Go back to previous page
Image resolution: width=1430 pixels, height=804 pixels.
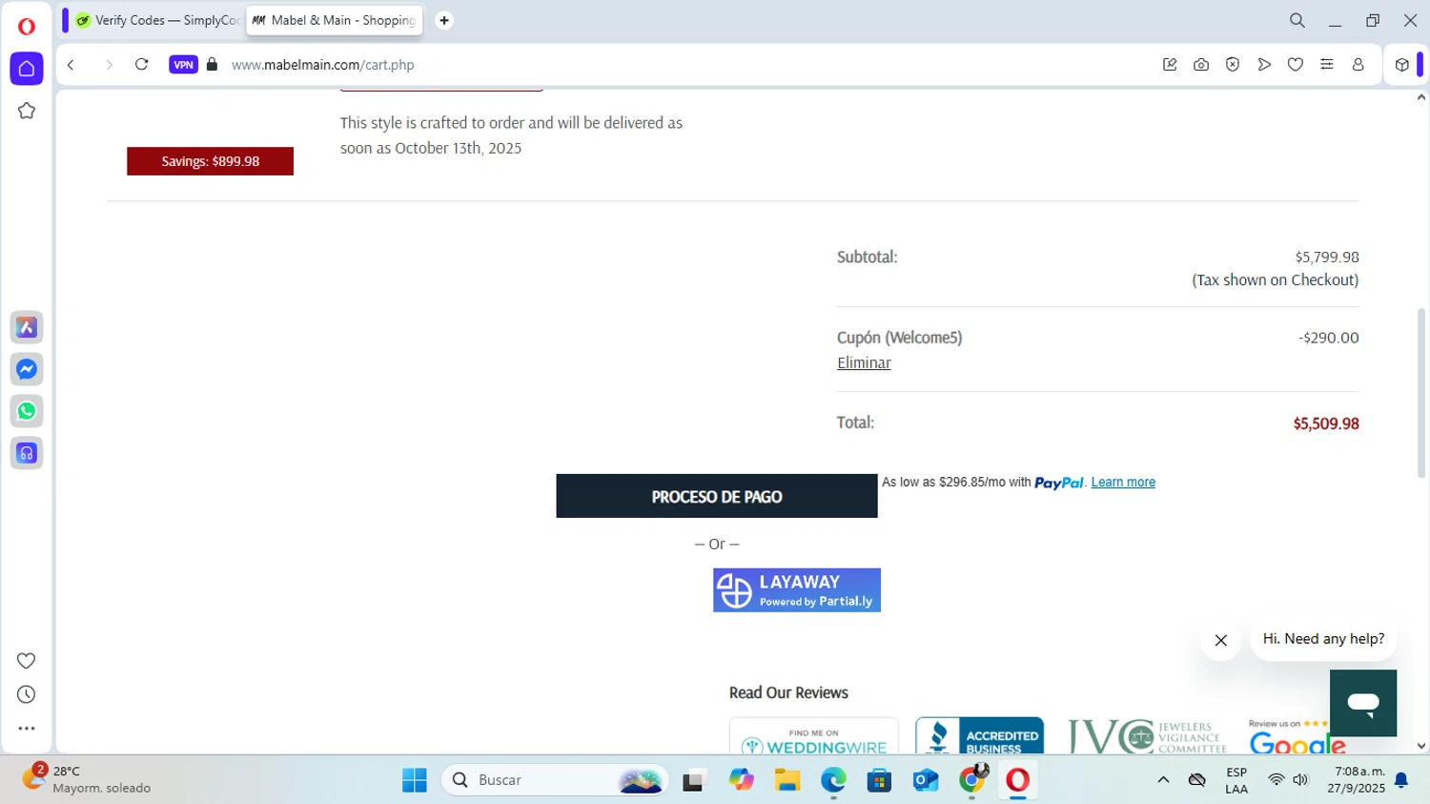(71, 65)
